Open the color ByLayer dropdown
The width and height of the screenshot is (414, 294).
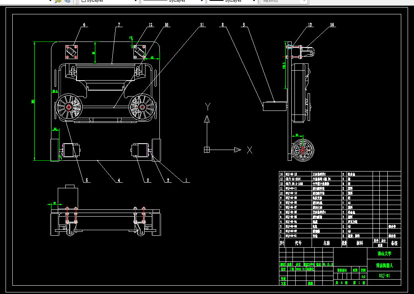108,1
